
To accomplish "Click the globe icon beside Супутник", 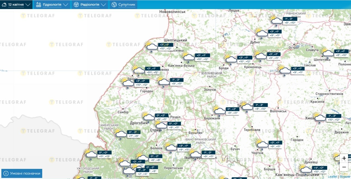I will (x=114, y=5).
